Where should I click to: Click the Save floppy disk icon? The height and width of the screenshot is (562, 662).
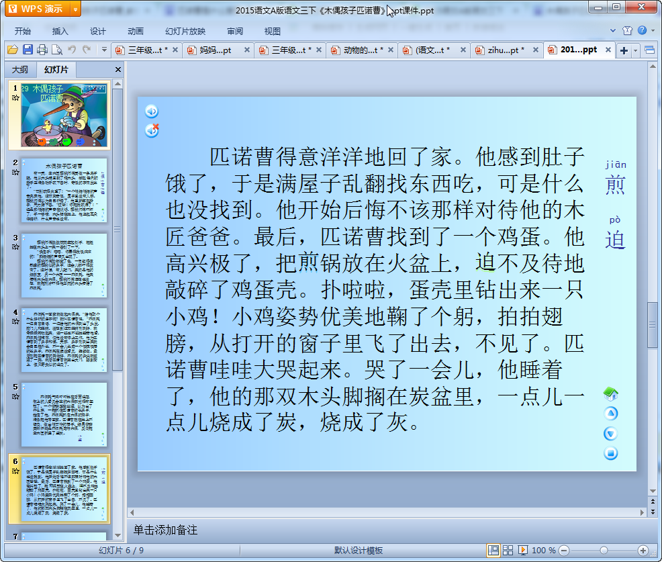tap(28, 50)
